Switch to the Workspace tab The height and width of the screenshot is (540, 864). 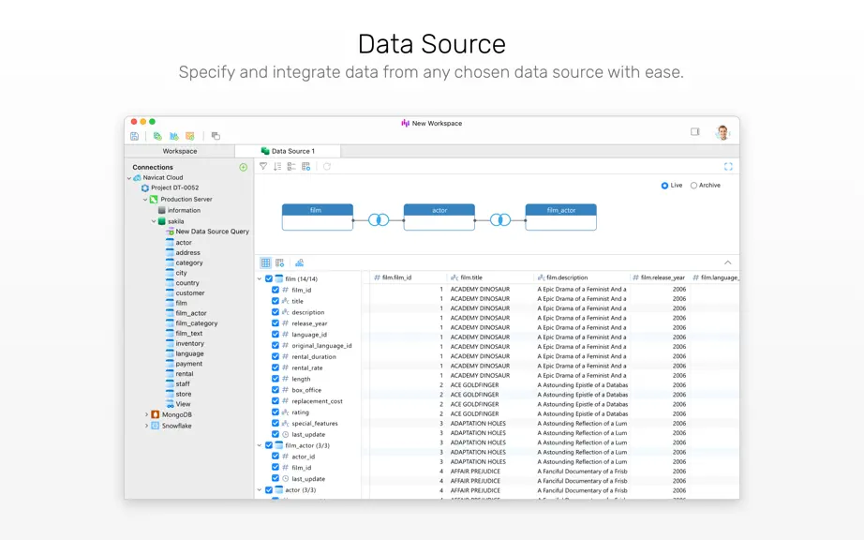click(x=180, y=151)
